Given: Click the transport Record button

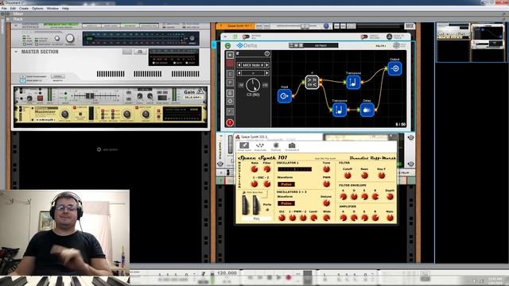Looking at the screenshot, I should pyautogui.click(x=288, y=277).
